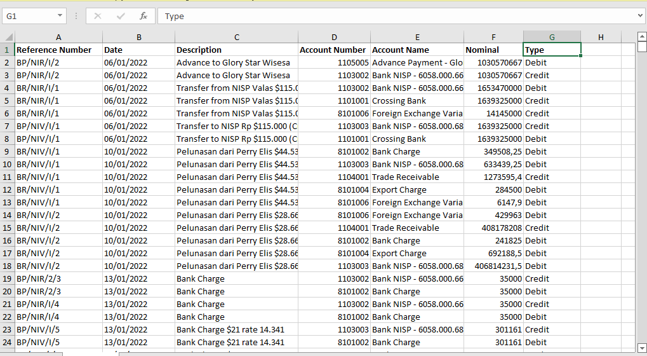Click nominal 429963 cell
This screenshot has width=647, height=356.
[493, 215]
